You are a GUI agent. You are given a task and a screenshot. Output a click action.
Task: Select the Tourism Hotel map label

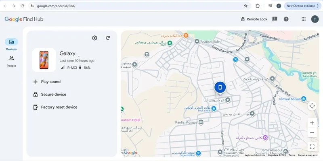[x=131, y=120]
